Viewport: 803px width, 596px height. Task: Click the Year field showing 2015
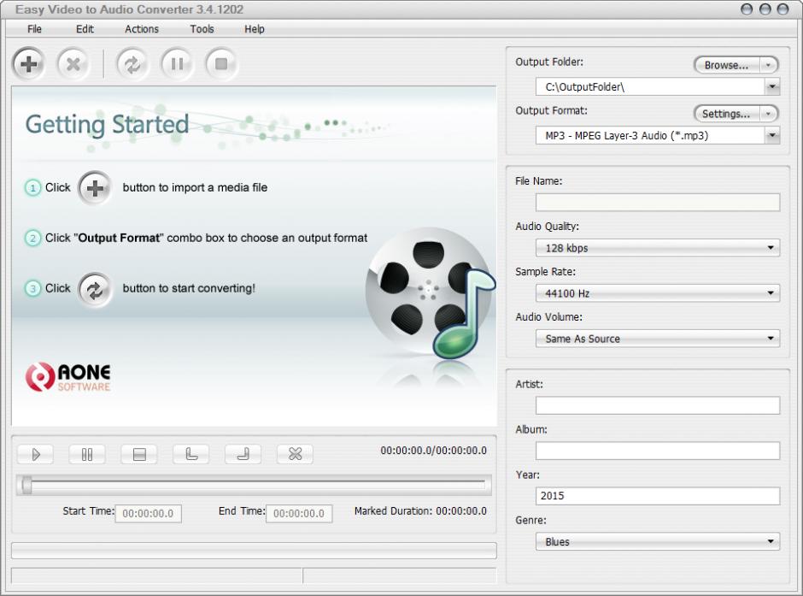(658, 496)
